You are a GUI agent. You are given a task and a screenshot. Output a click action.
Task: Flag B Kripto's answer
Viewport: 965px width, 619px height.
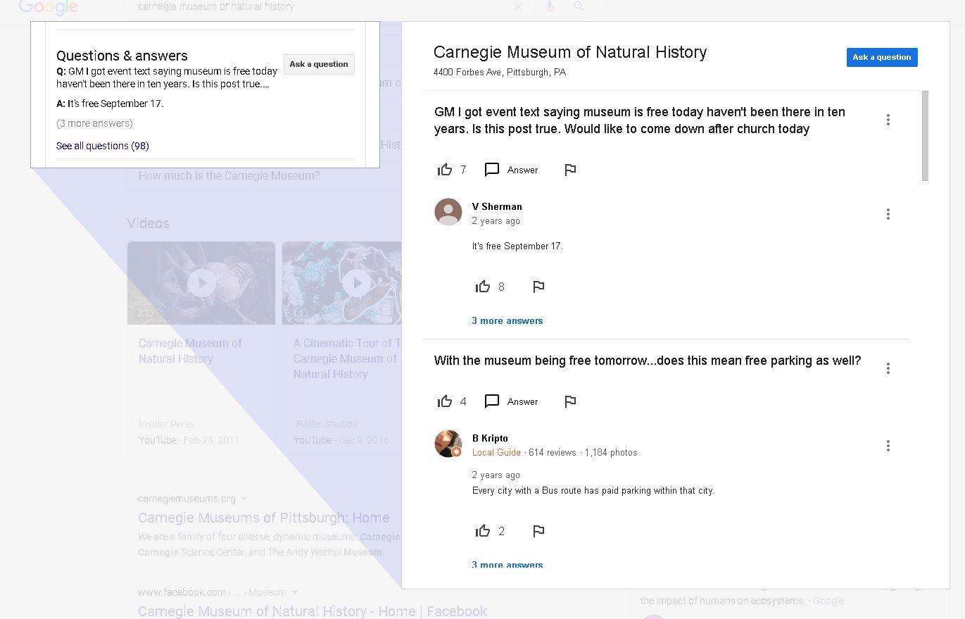[x=538, y=531]
